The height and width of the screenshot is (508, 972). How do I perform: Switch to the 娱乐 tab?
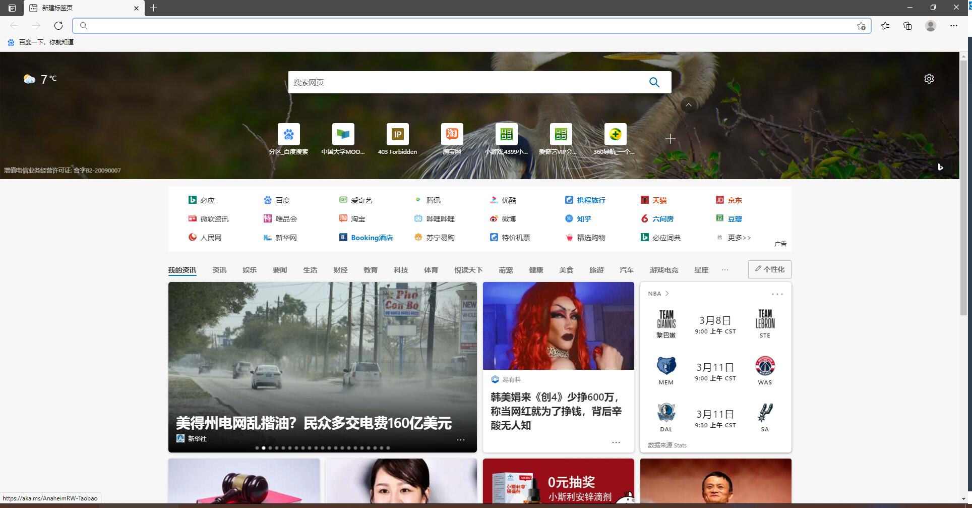pos(250,270)
